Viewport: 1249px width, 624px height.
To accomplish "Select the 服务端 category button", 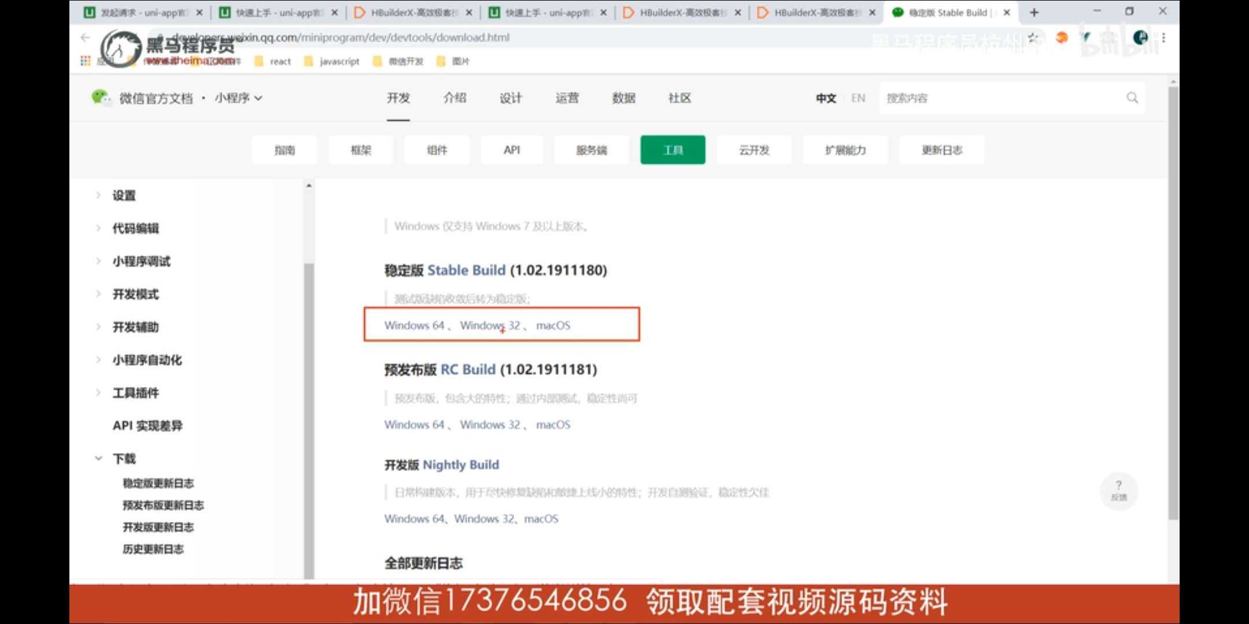I will point(592,150).
